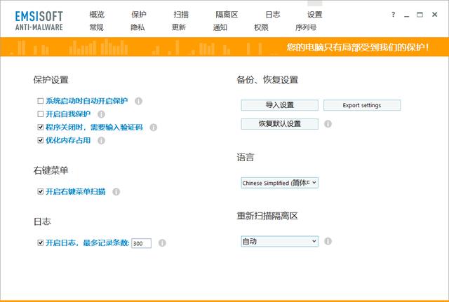Enable 开启自我保护 checkbox
This screenshot has height=302, width=449.
(x=41, y=114)
